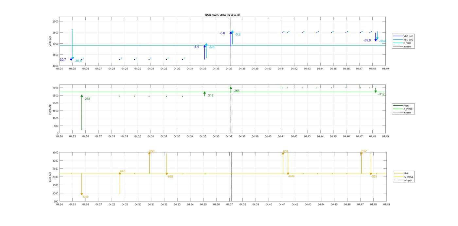The image size is (458, 226).
Task: Click the '-668' roll value label
Action: pos(170,177)
